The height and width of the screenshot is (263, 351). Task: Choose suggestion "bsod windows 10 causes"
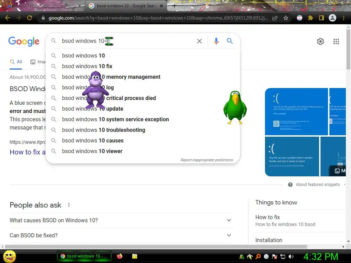click(x=143, y=141)
